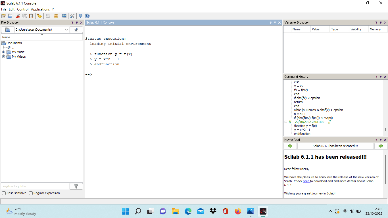Click 'Scilab 6.1.1 has been released!!!' news title button

(x=335, y=146)
